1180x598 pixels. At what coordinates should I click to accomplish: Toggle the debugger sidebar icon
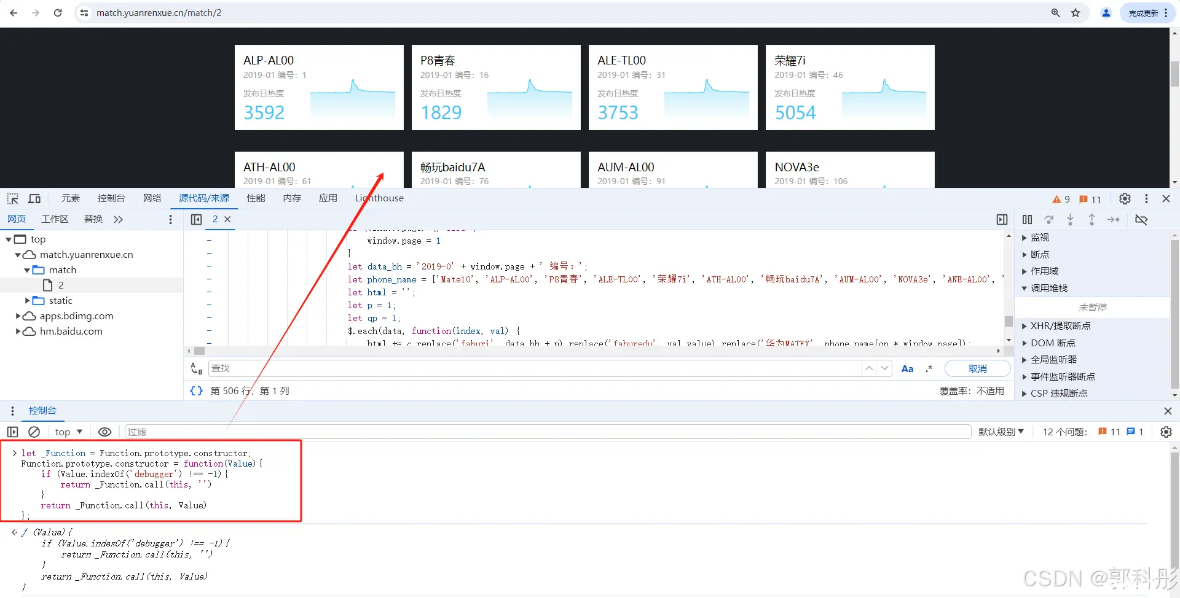pos(1002,219)
